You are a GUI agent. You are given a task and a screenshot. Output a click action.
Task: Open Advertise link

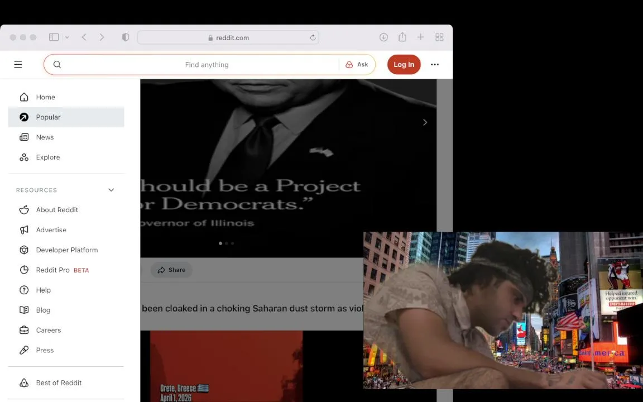tap(66, 230)
